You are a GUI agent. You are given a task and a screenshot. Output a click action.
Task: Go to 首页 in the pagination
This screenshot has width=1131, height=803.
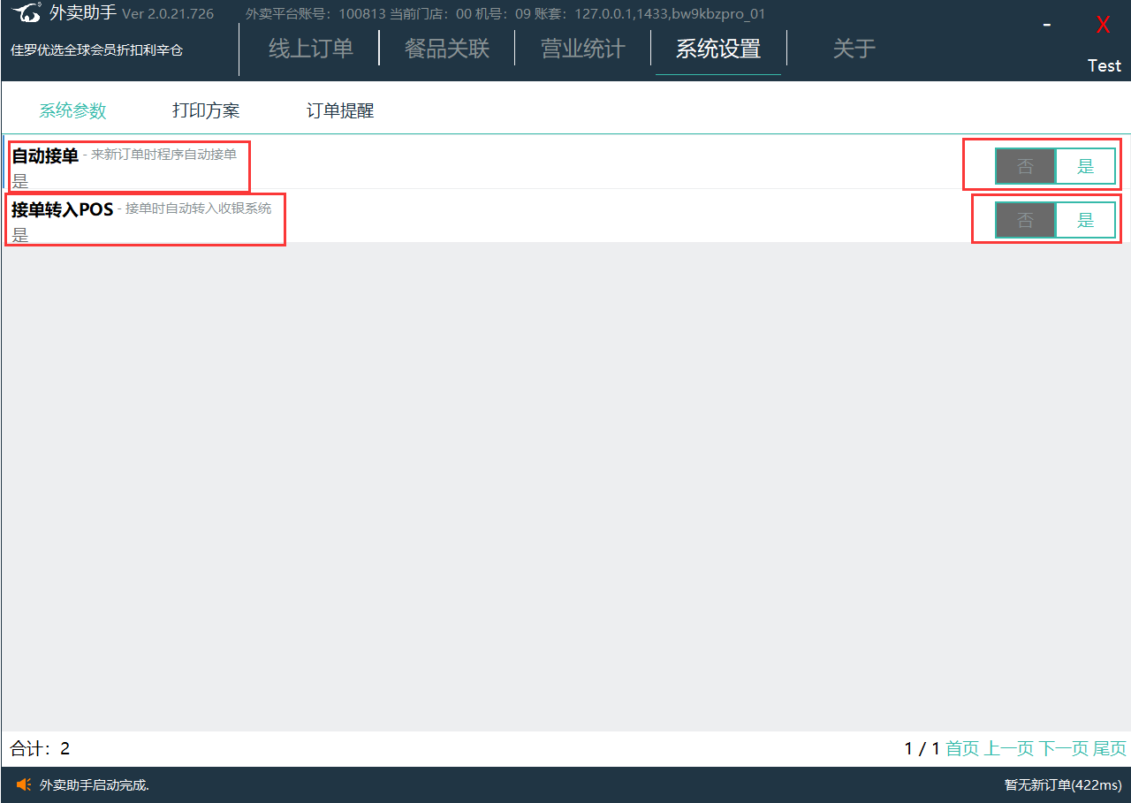pyautogui.click(x=962, y=749)
